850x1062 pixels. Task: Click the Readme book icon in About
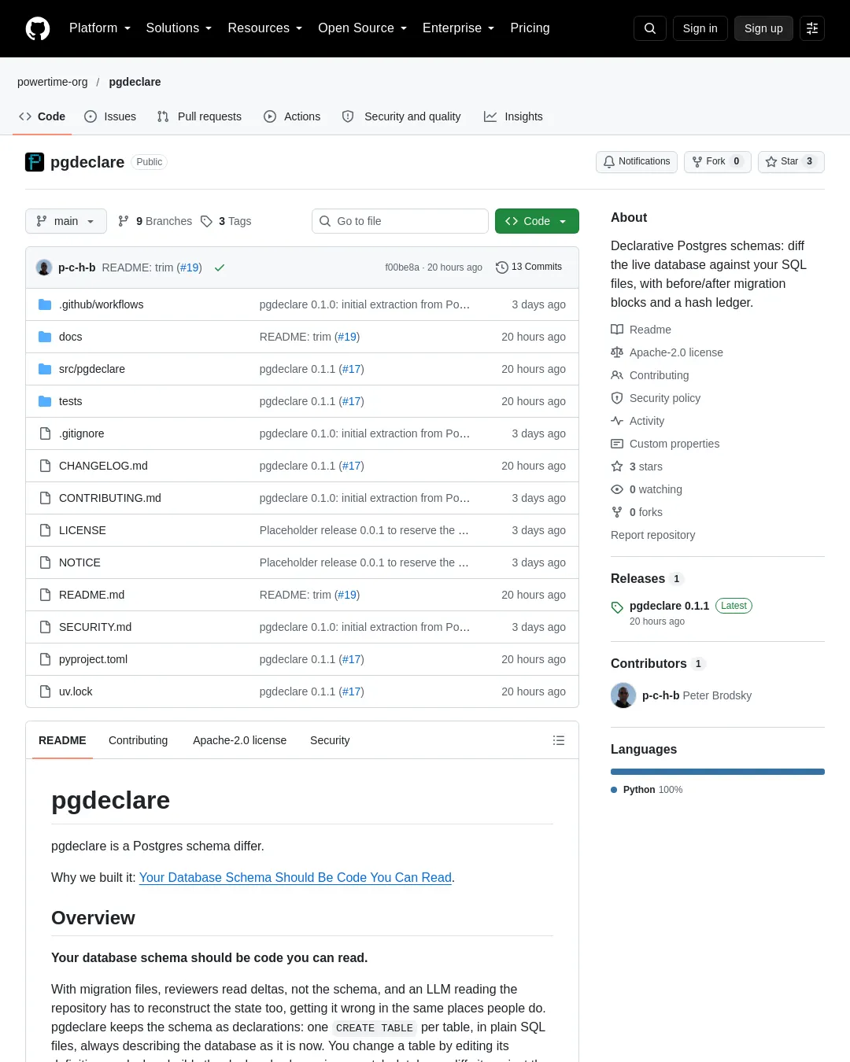pos(617,330)
